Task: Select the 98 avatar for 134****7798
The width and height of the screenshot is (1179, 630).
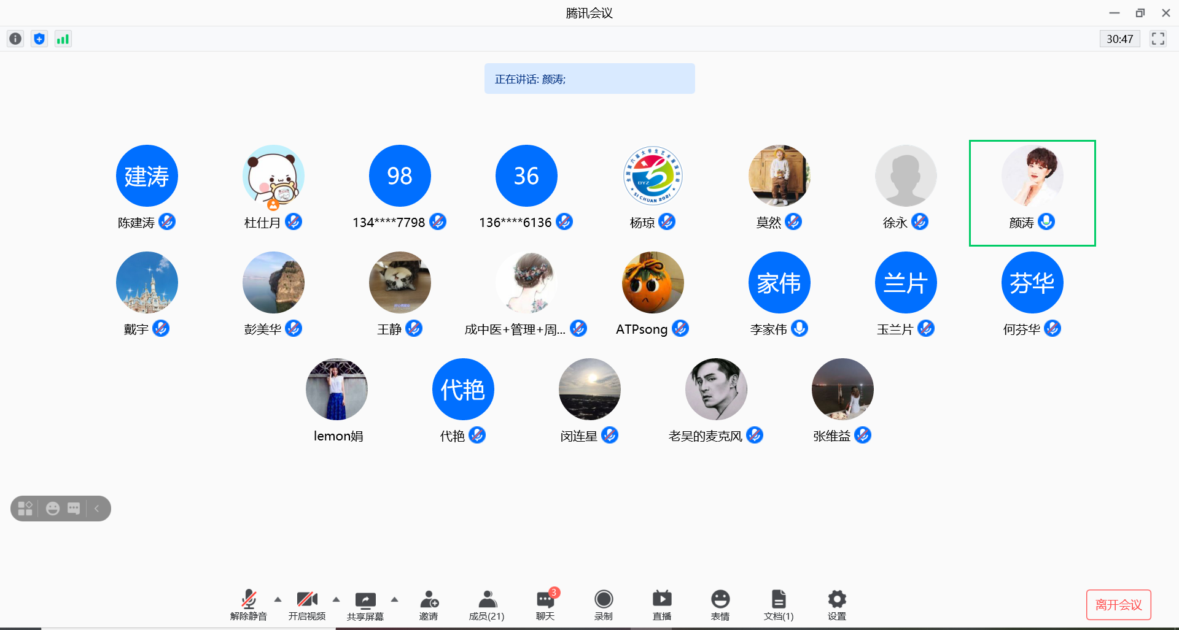Action: [400, 176]
